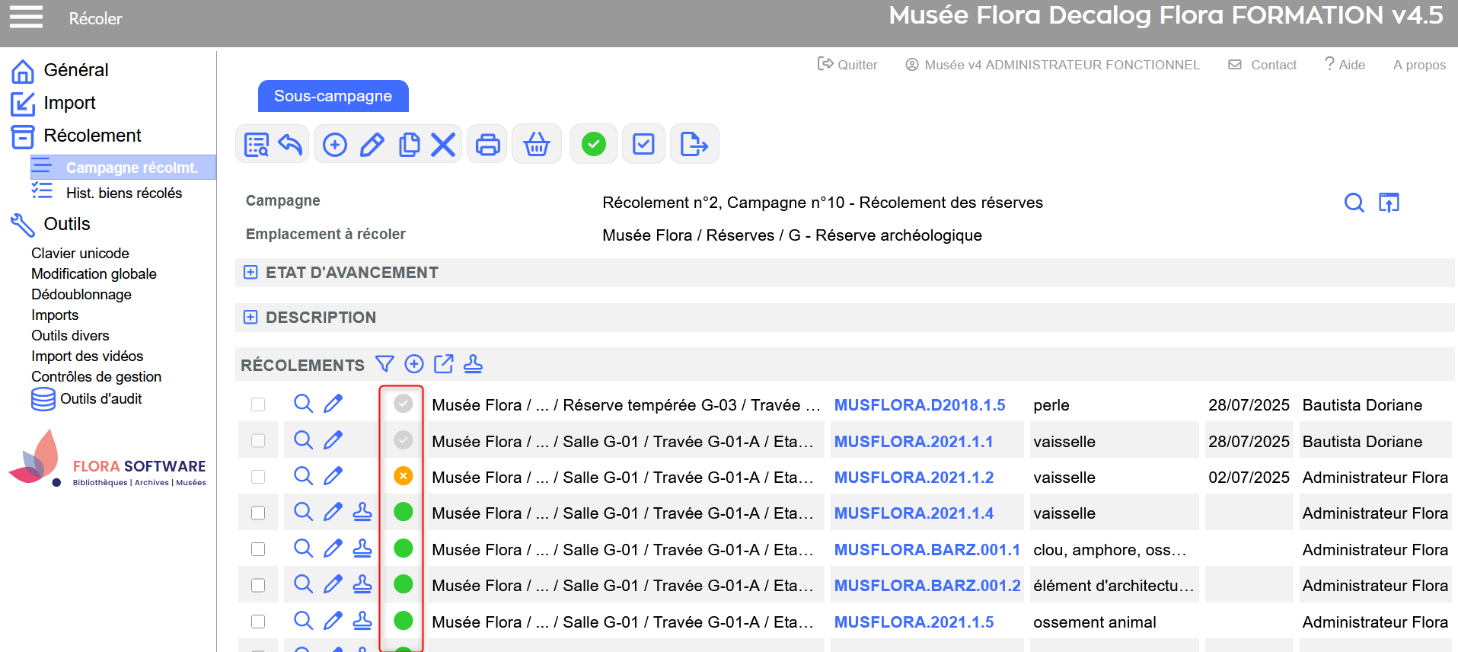This screenshot has height=652, width=1458.
Task: Select checkbox for MUSFLORA.BARZ.001.1 row
Action: coord(258,549)
